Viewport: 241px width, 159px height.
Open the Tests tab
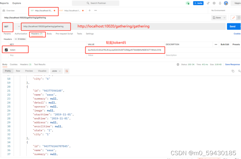[x=79, y=34]
